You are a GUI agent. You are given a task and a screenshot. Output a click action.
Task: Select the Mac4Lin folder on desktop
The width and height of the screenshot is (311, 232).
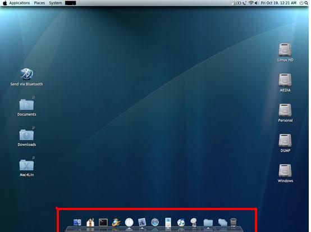[26, 168]
